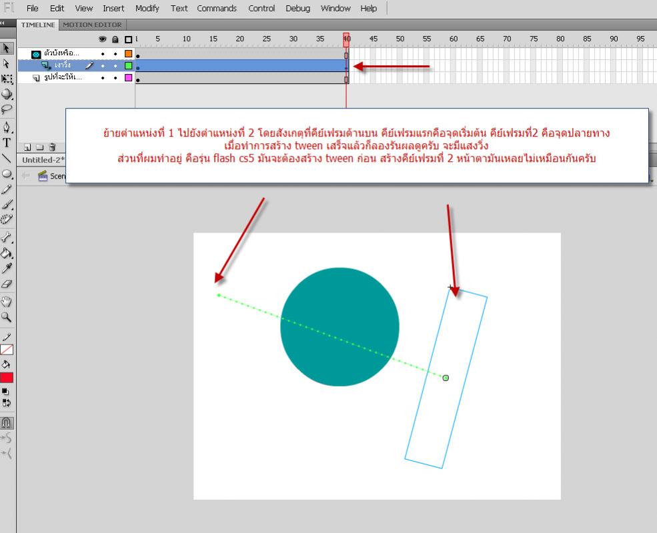This screenshot has height=533, width=657.
Task: Click the magenta outline swatch of bottom layer
Action: [x=129, y=77]
